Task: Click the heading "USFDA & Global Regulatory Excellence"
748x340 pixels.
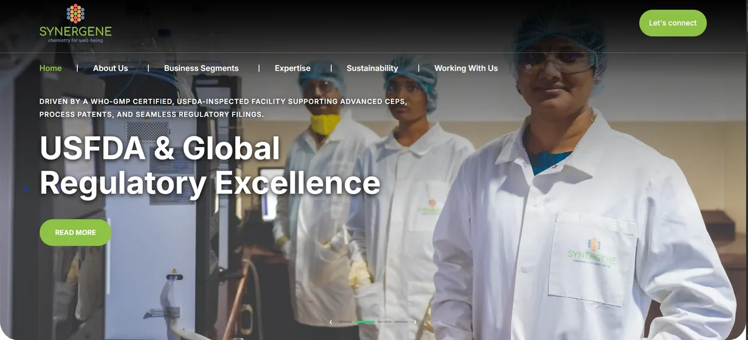Action: pos(210,165)
